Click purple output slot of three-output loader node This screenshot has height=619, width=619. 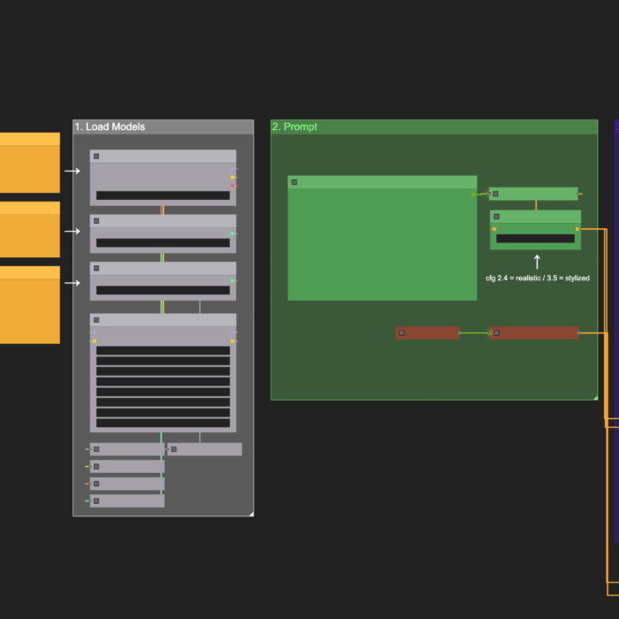point(233,169)
